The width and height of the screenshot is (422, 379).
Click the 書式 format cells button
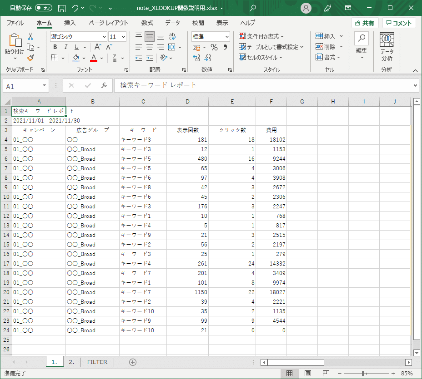tap(328, 57)
